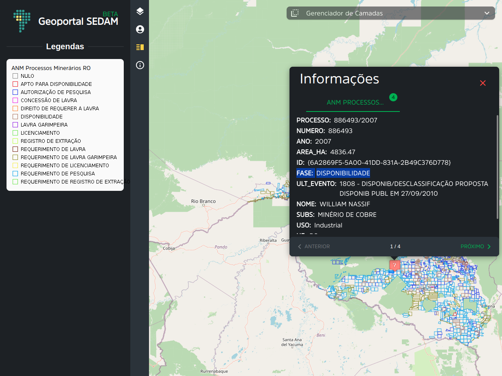The height and width of the screenshot is (376, 502).
Task: Click the highlighted FASE value DISPONIBILIDADE
Action: click(343, 173)
